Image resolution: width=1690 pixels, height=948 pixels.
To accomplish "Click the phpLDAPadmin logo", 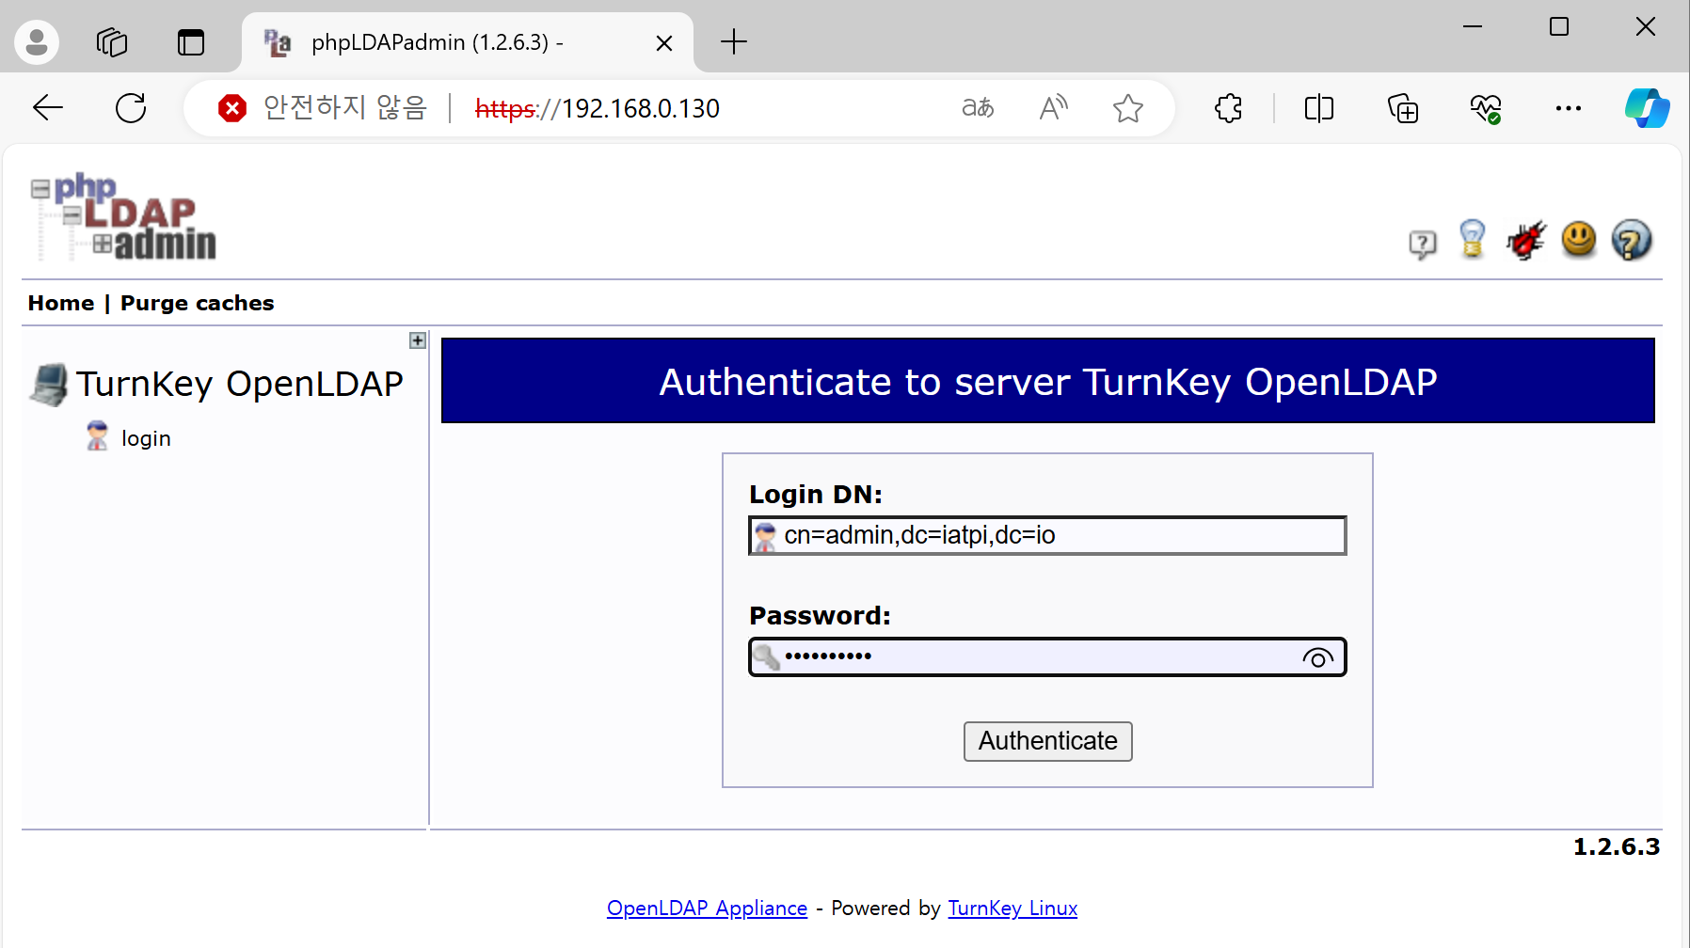I will tap(123, 216).
